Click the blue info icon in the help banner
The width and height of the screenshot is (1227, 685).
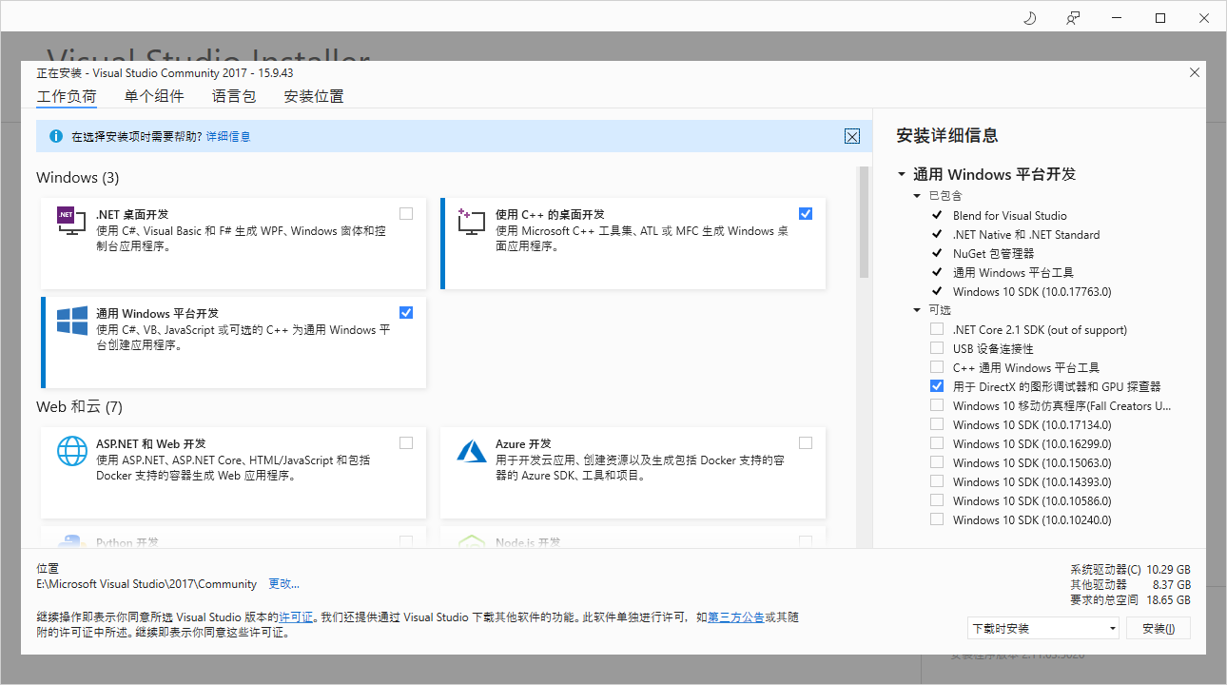point(55,136)
